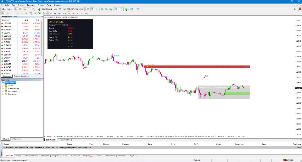Open the Data Window crosshair icon

pos(20,9)
